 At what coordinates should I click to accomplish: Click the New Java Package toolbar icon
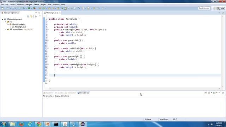pos(40,8)
